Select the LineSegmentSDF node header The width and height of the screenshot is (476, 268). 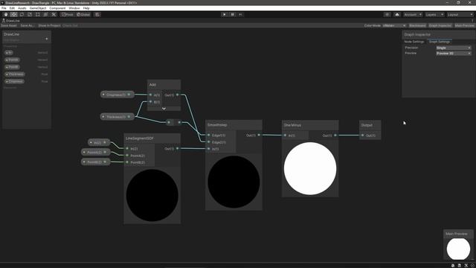click(152, 138)
